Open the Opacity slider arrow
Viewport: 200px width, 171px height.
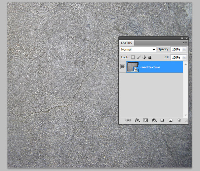pyautogui.click(x=184, y=49)
